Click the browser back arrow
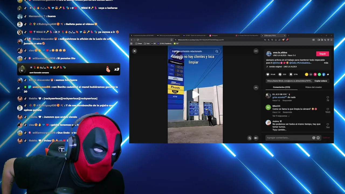 [x=132, y=40]
